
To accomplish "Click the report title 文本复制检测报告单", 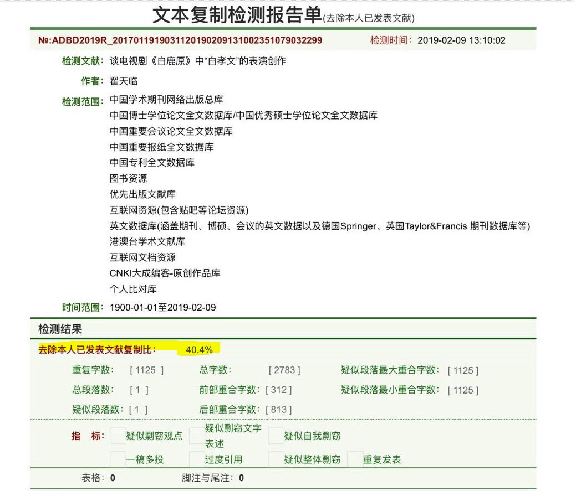I will tap(237, 14).
